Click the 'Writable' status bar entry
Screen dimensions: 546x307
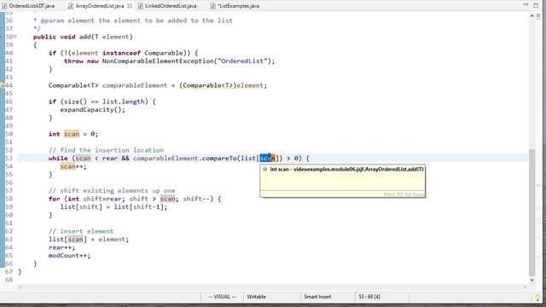click(x=256, y=297)
